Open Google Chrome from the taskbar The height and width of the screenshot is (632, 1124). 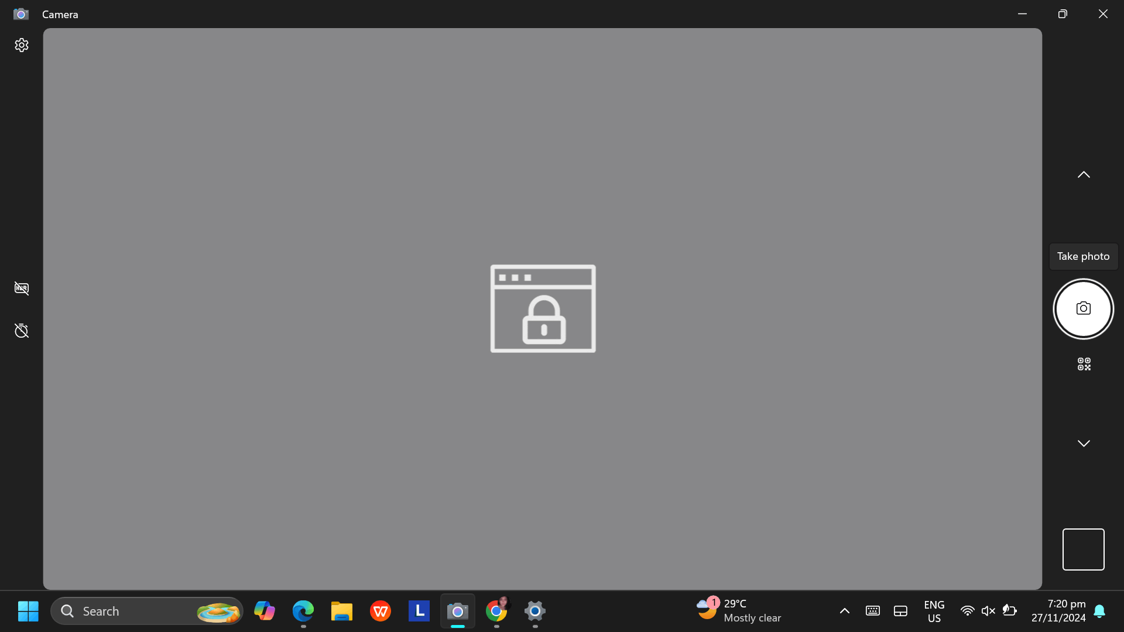tap(496, 611)
